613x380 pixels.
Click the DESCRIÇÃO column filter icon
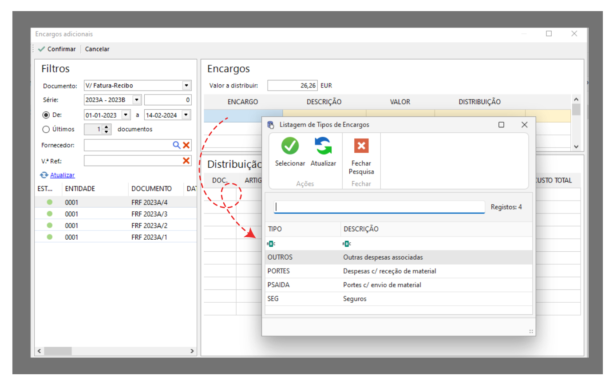[347, 244]
